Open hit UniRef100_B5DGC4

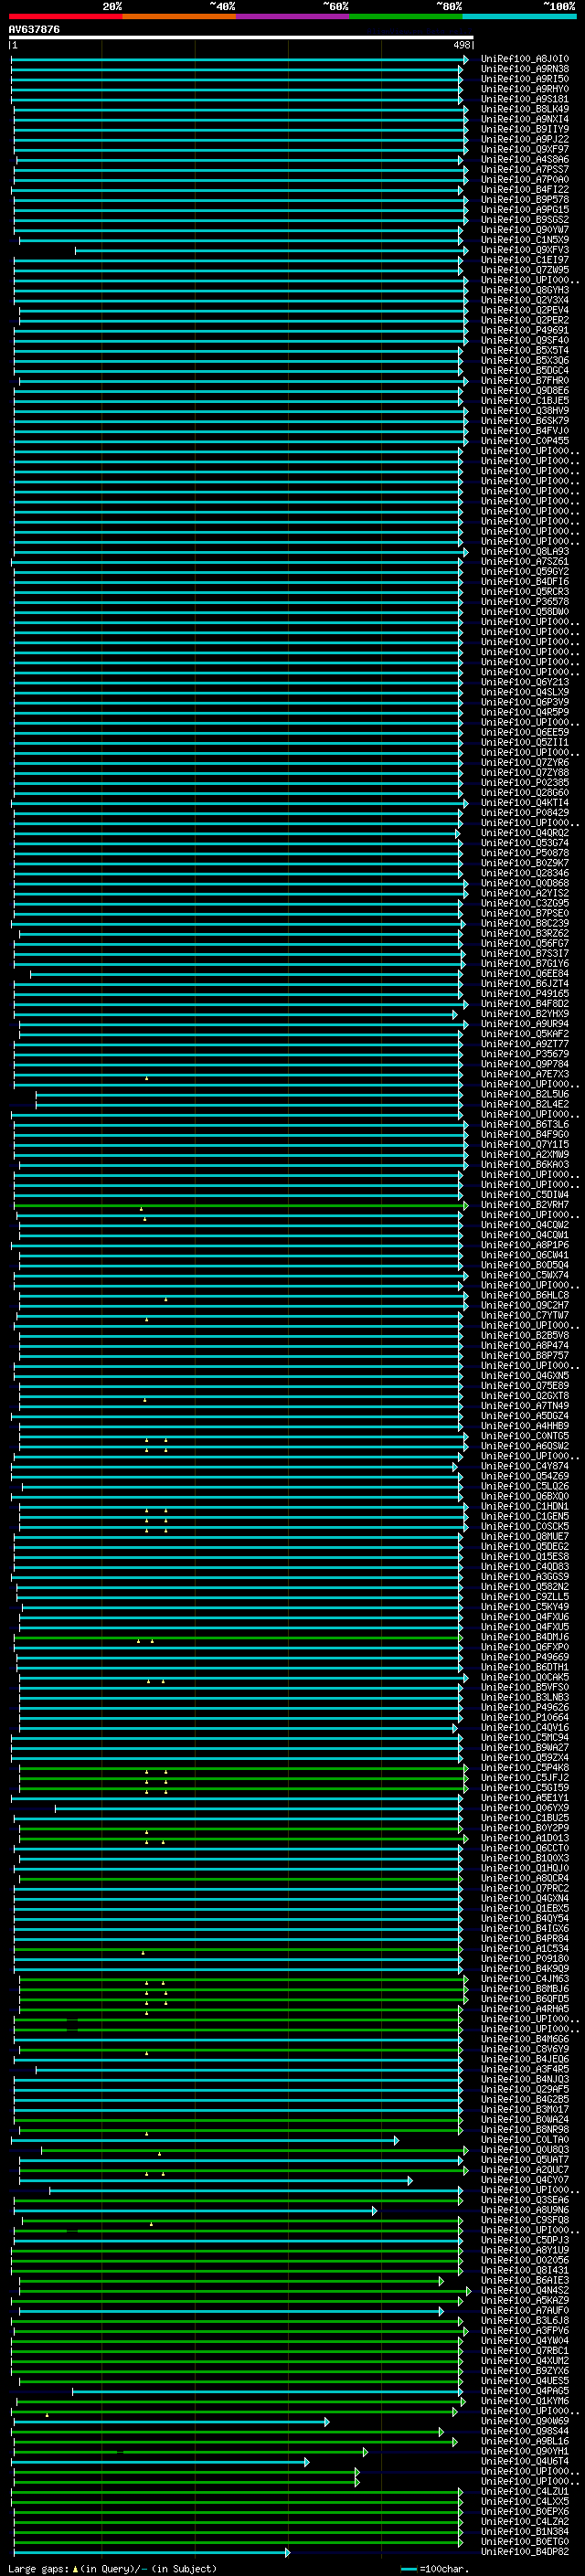[525, 371]
